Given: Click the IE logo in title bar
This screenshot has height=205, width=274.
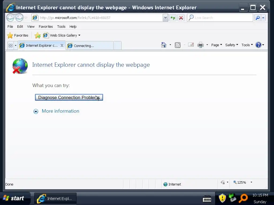Looking at the screenshot, I should 10,8.
